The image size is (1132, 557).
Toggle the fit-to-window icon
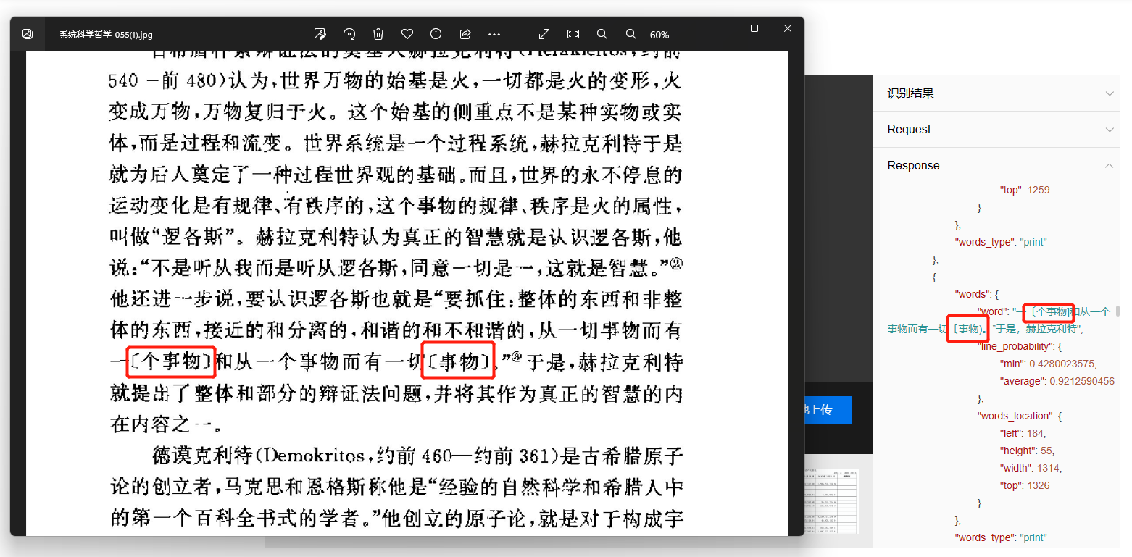(x=573, y=34)
